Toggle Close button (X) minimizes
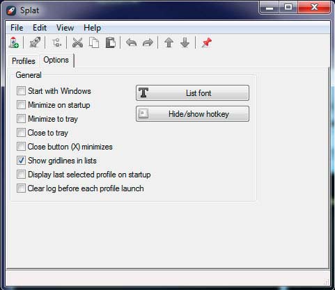 (x=21, y=147)
